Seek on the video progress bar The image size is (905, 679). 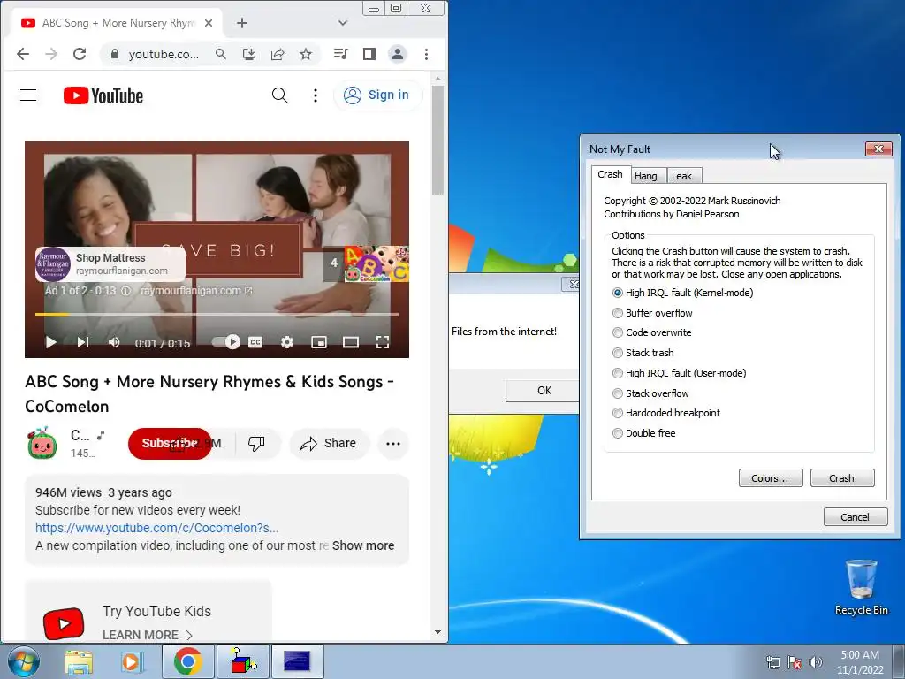[217, 314]
